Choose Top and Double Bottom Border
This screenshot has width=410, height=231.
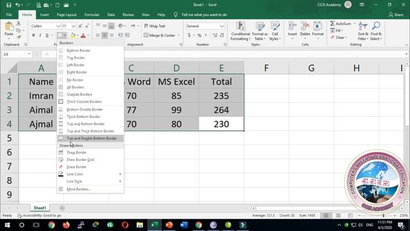(90, 138)
